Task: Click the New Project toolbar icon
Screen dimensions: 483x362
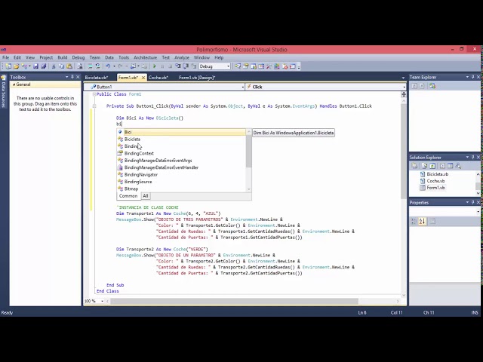Action: (x=8, y=66)
